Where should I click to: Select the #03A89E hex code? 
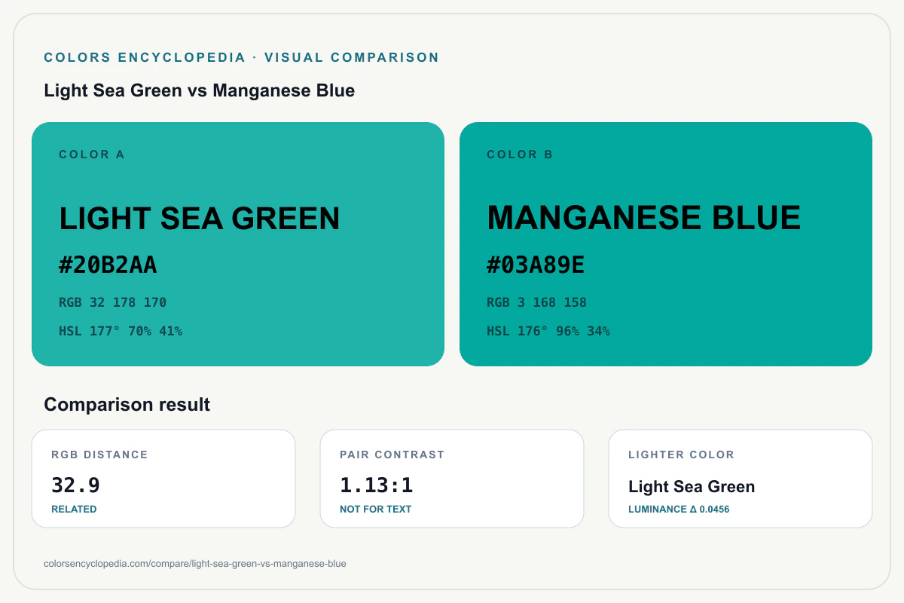point(536,265)
